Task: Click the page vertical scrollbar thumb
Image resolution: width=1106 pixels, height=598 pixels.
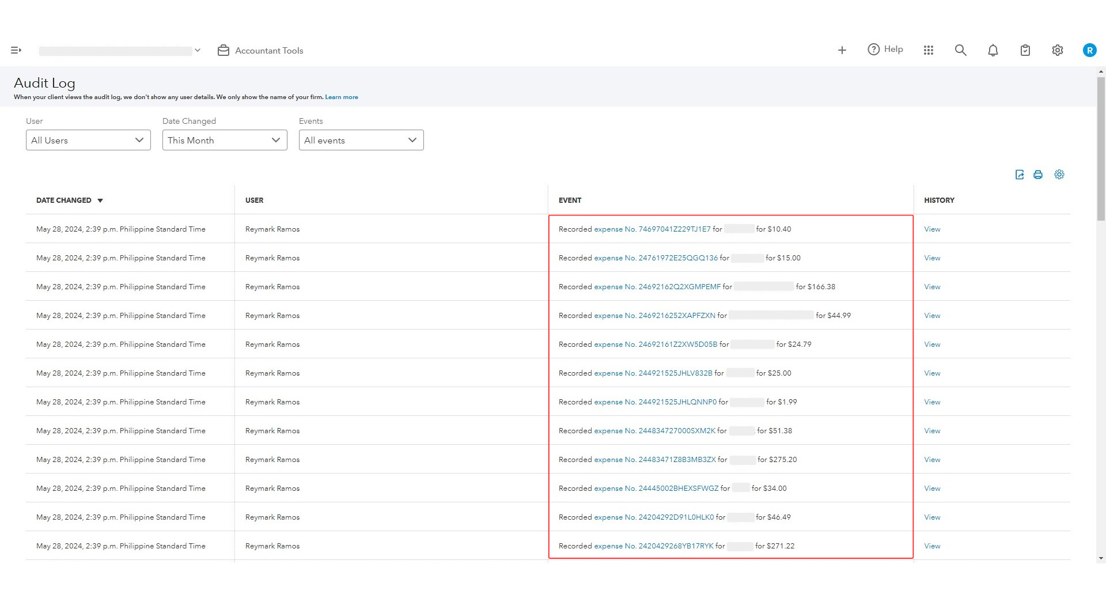Action: [x=1101, y=149]
